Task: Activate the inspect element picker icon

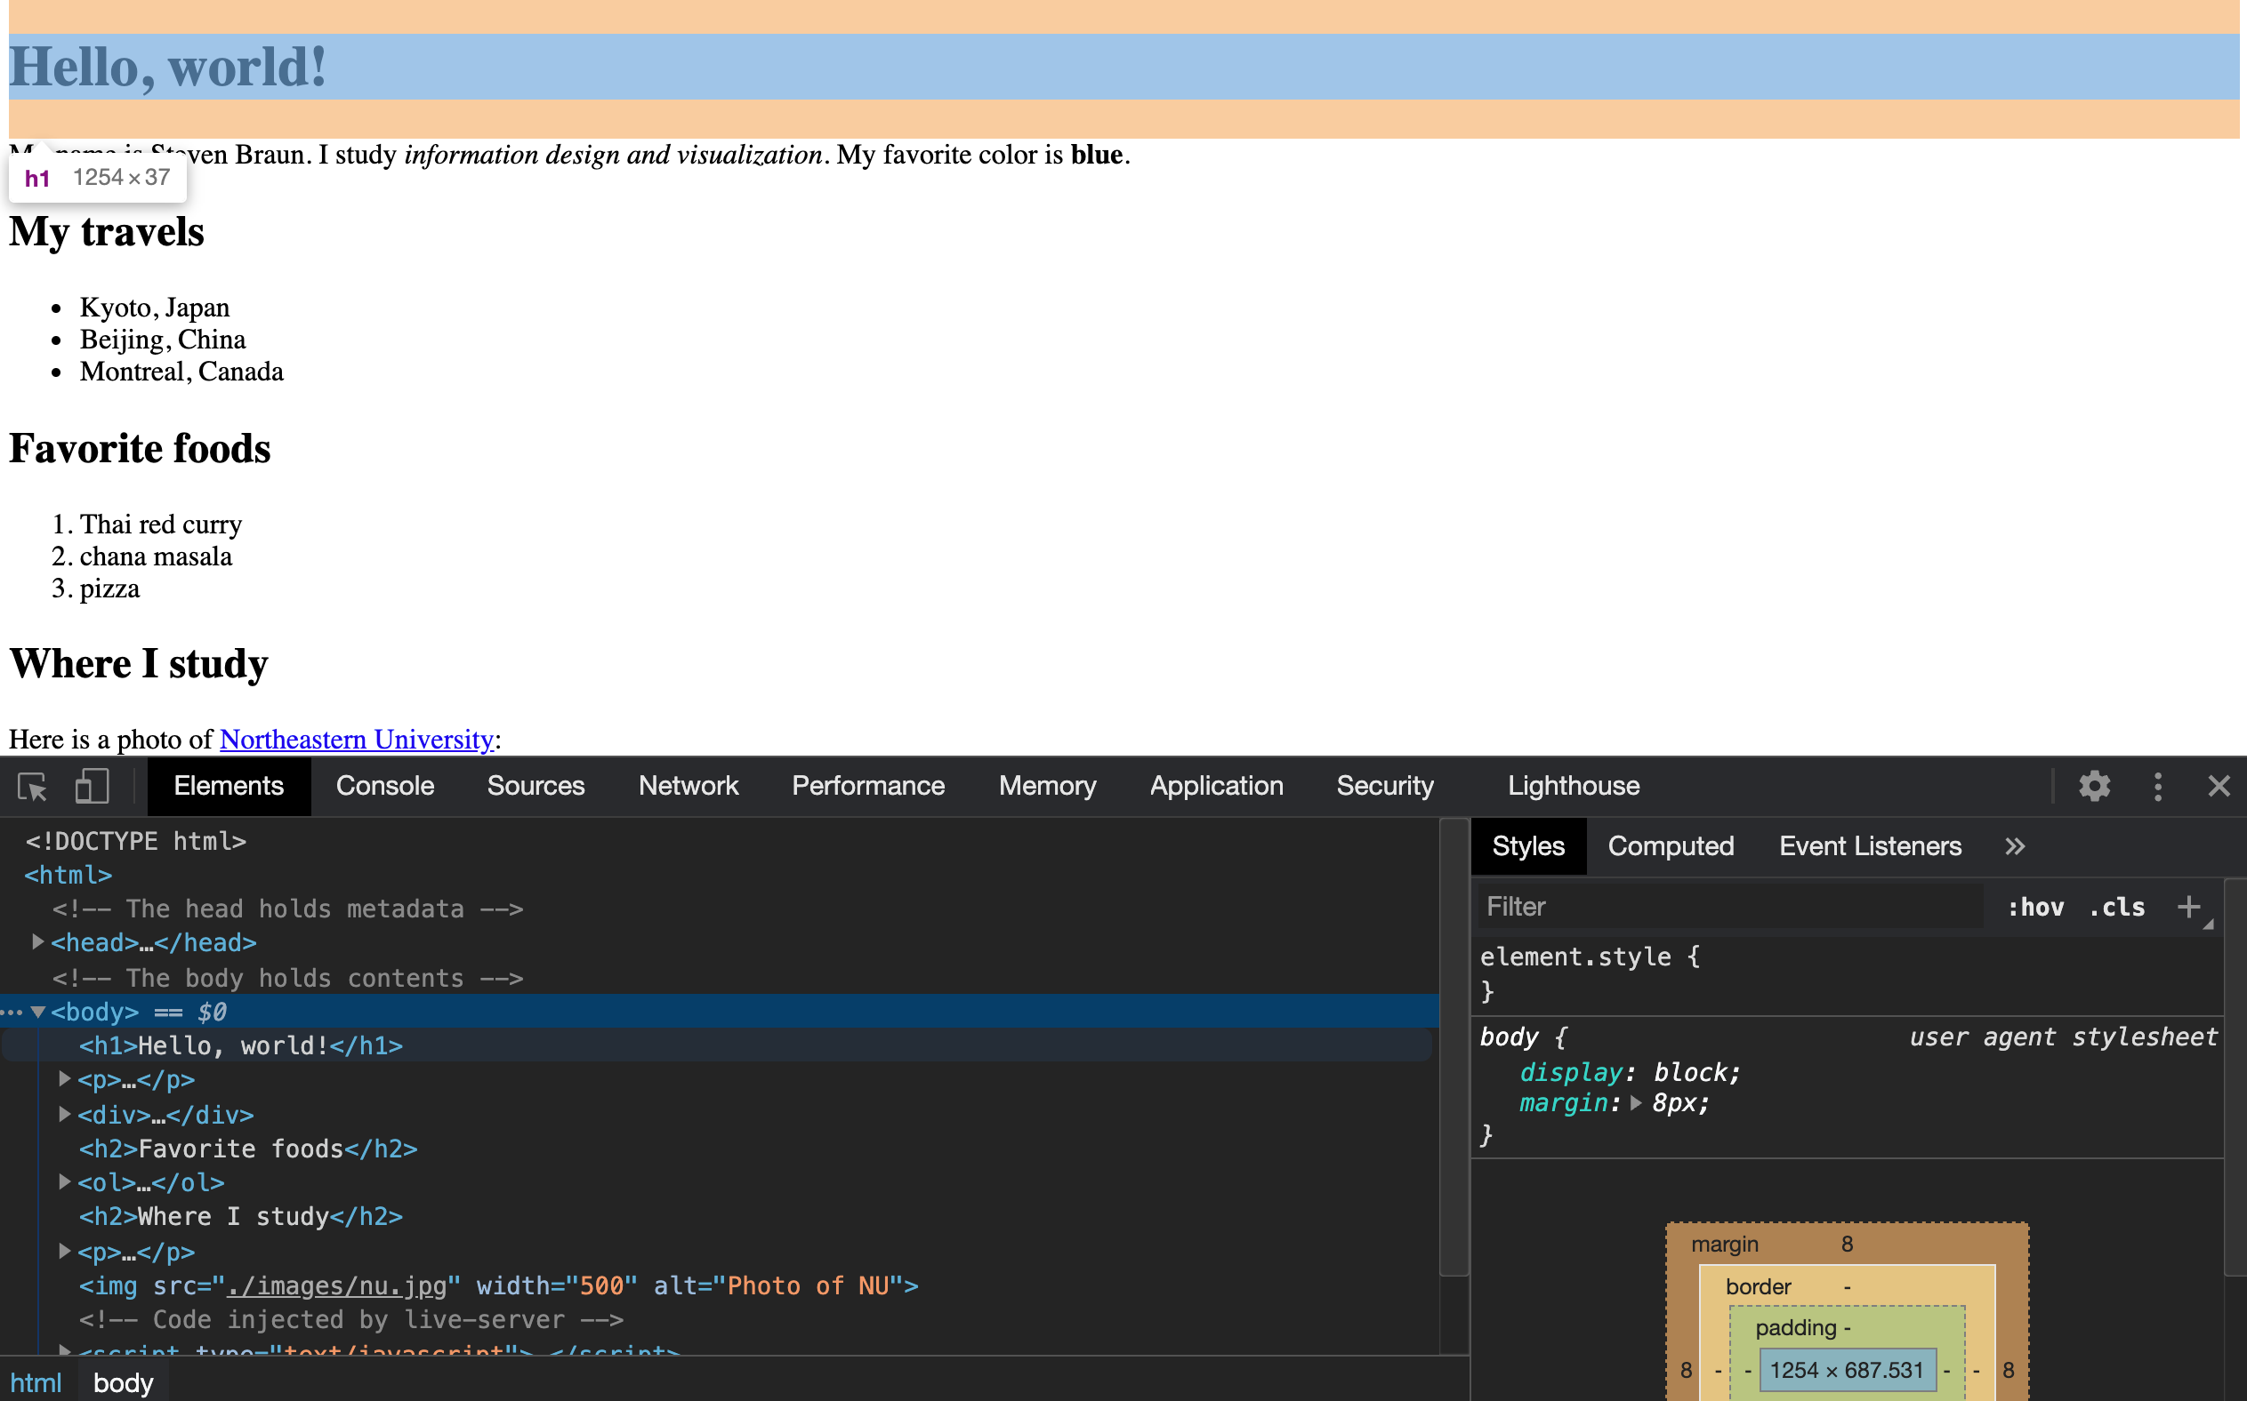Action: pos(32,787)
